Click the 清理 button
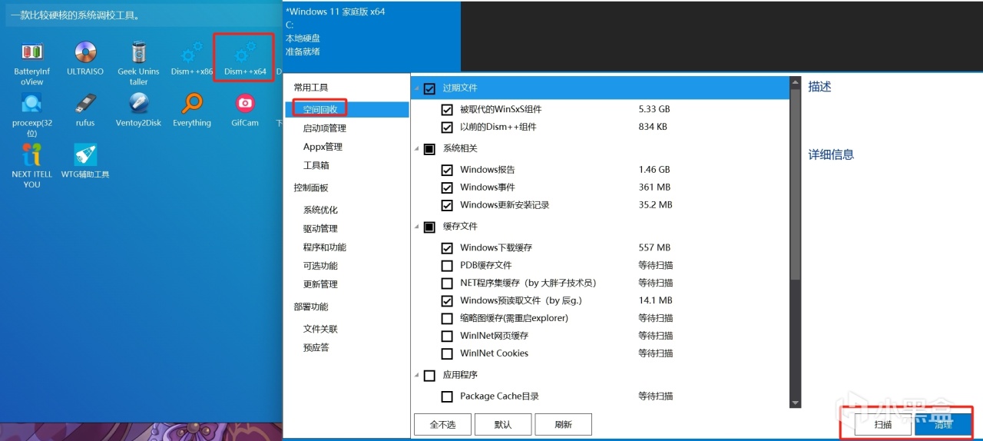Screen dimensions: 983x441 point(943,424)
